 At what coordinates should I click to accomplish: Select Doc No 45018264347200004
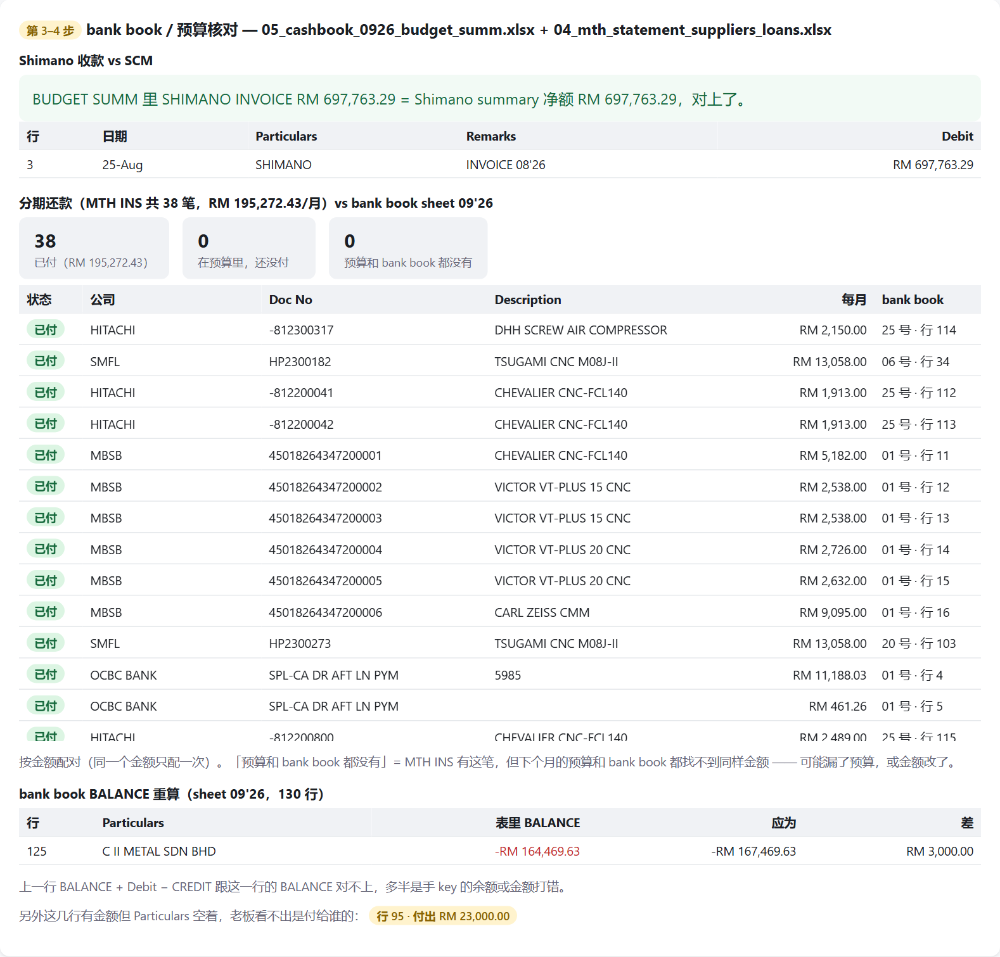(x=325, y=550)
